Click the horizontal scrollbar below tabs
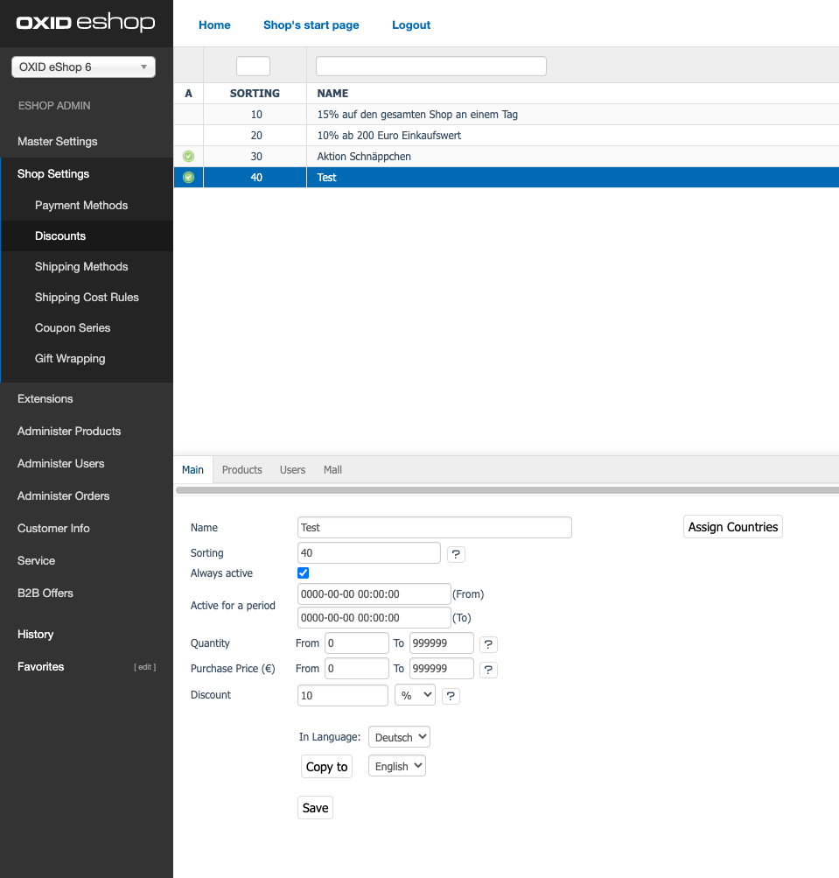 [x=506, y=490]
